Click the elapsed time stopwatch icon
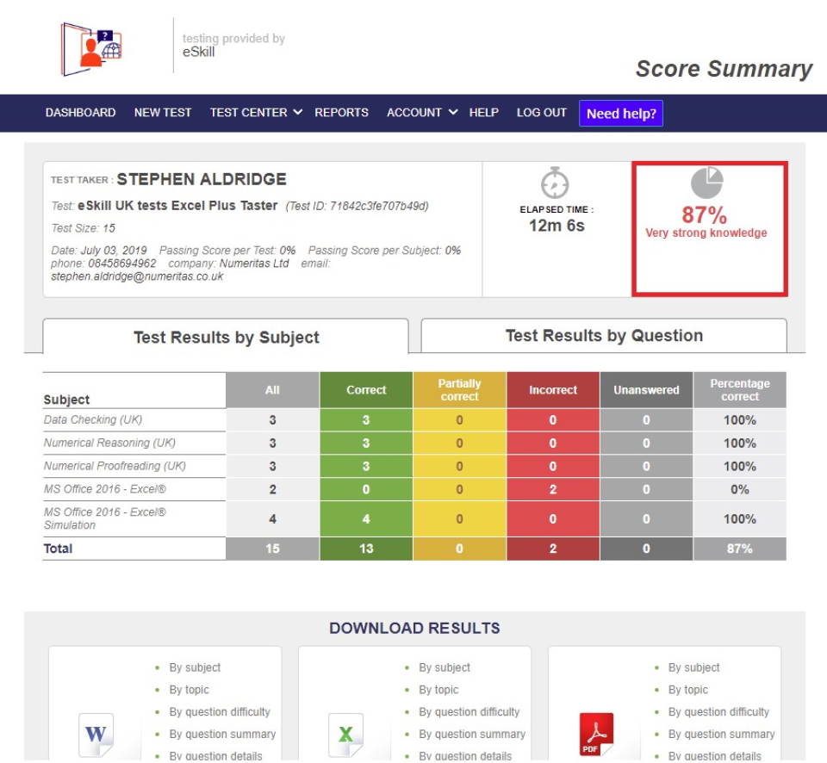This screenshot has width=827, height=763. pos(556,183)
